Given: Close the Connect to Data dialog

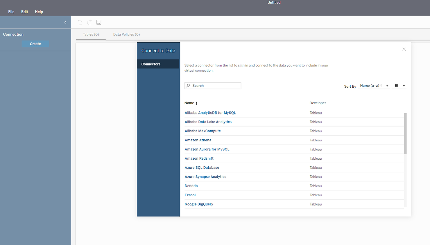Looking at the screenshot, I should [404, 49].
